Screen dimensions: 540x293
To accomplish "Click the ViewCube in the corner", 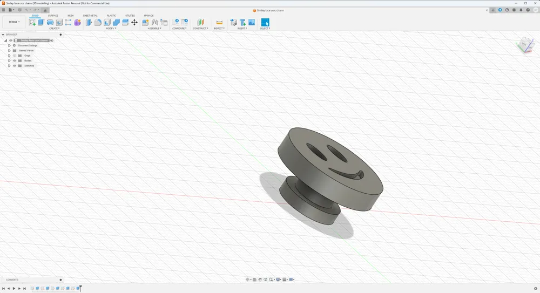I will [x=525, y=44].
